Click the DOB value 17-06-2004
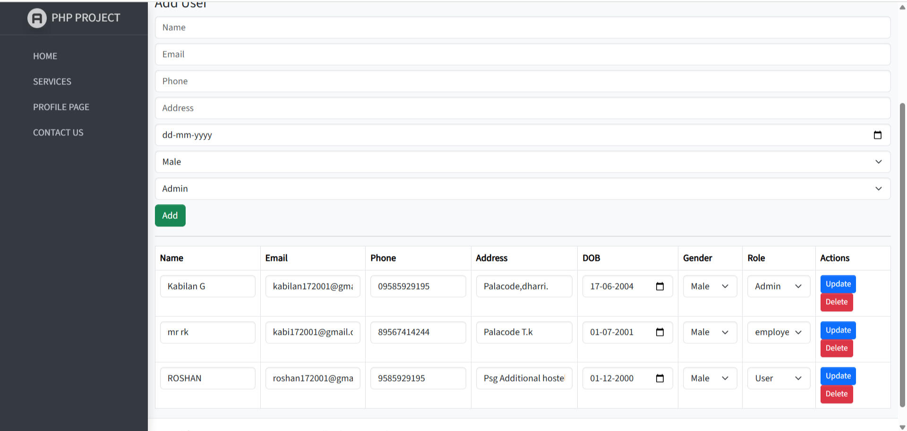This screenshot has width=907, height=431. click(612, 286)
